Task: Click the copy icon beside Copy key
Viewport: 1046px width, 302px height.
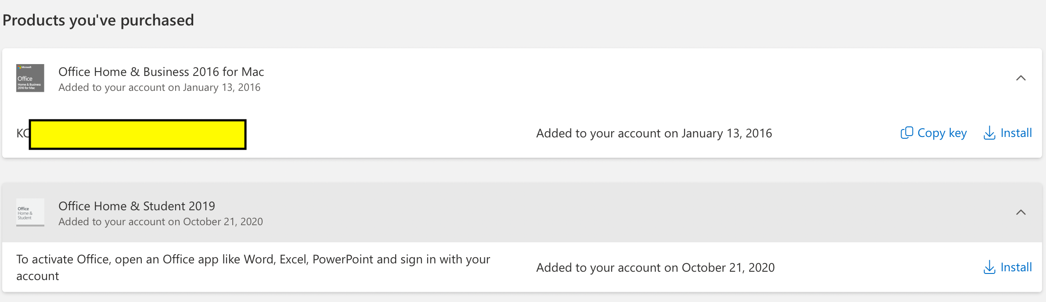Action: pos(906,133)
